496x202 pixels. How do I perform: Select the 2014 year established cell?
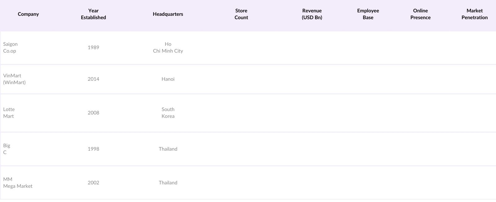(93, 79)
